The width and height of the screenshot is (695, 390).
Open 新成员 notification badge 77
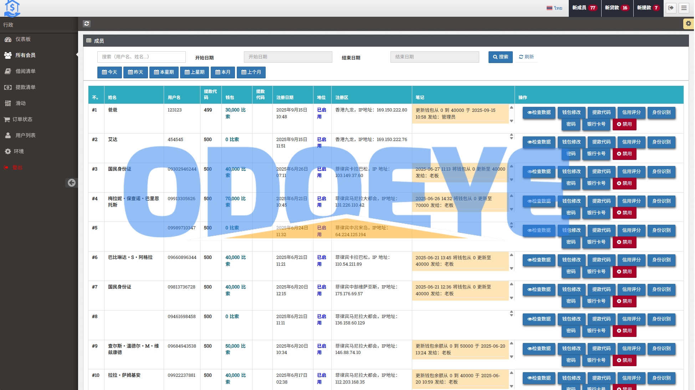pyautogui.click(x=584, y=8)
